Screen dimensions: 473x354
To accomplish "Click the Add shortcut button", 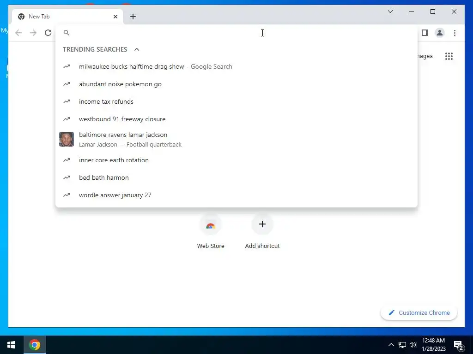I will pos(262,232).
